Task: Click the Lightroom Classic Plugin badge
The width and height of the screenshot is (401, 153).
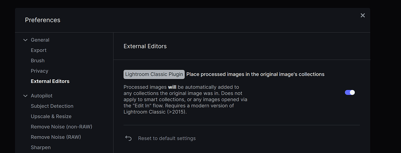Action: pyautogui.click(x=154, y=74)
